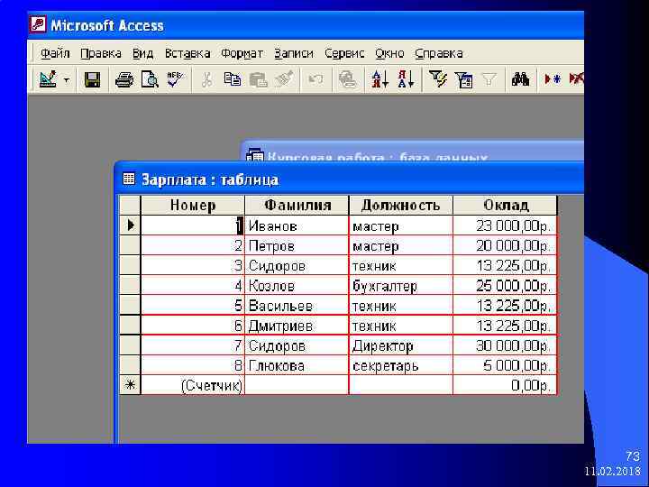
Task: Select new record row selector with asterisk
Action: pos(130,385)
